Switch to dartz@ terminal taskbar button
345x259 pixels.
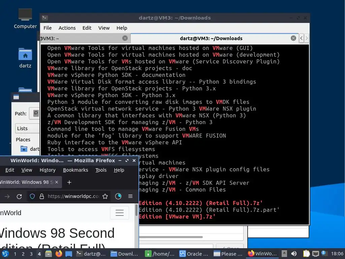tap(91, 254)
